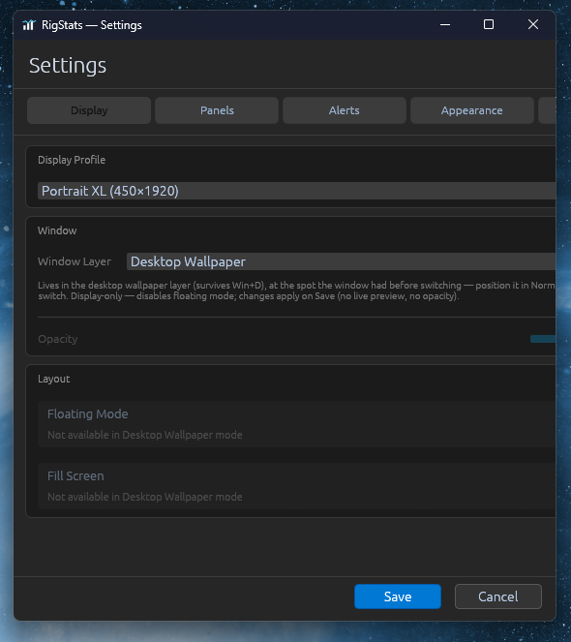Viewport: 571px width, 642px height.
Task: Open the Display Profile dropdown Portrait XL
Action: 296,191
